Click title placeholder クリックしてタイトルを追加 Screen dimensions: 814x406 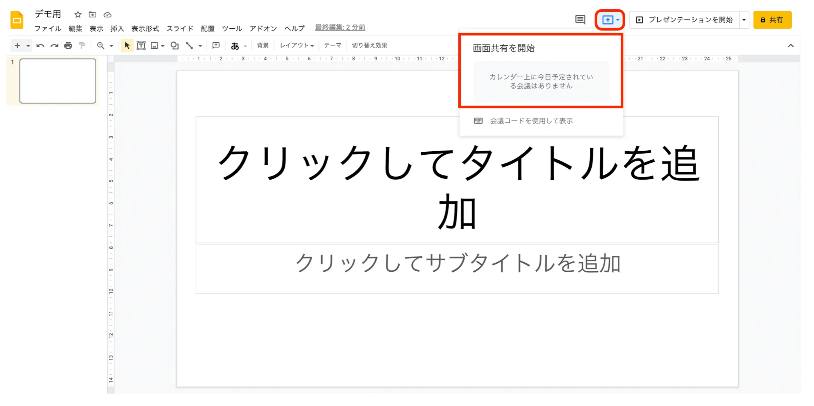(457, 180)
